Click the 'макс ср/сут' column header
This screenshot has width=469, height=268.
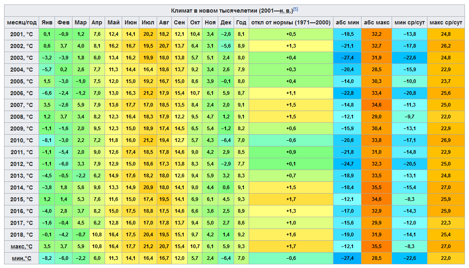click(x=446, y=22)
